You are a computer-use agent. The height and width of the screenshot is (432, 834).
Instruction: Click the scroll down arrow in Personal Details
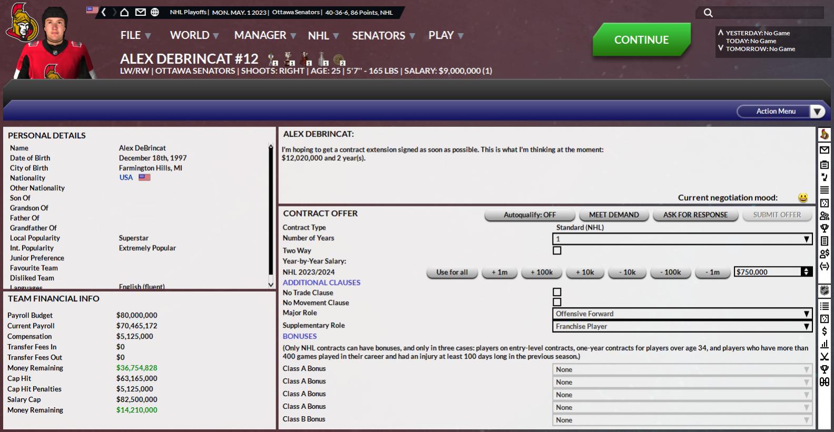(x=271, y=284)
